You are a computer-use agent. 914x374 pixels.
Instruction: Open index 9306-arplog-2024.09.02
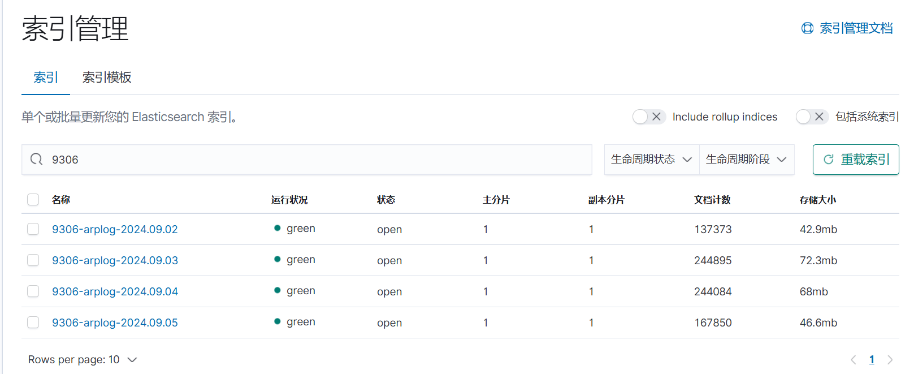point(115,229)
